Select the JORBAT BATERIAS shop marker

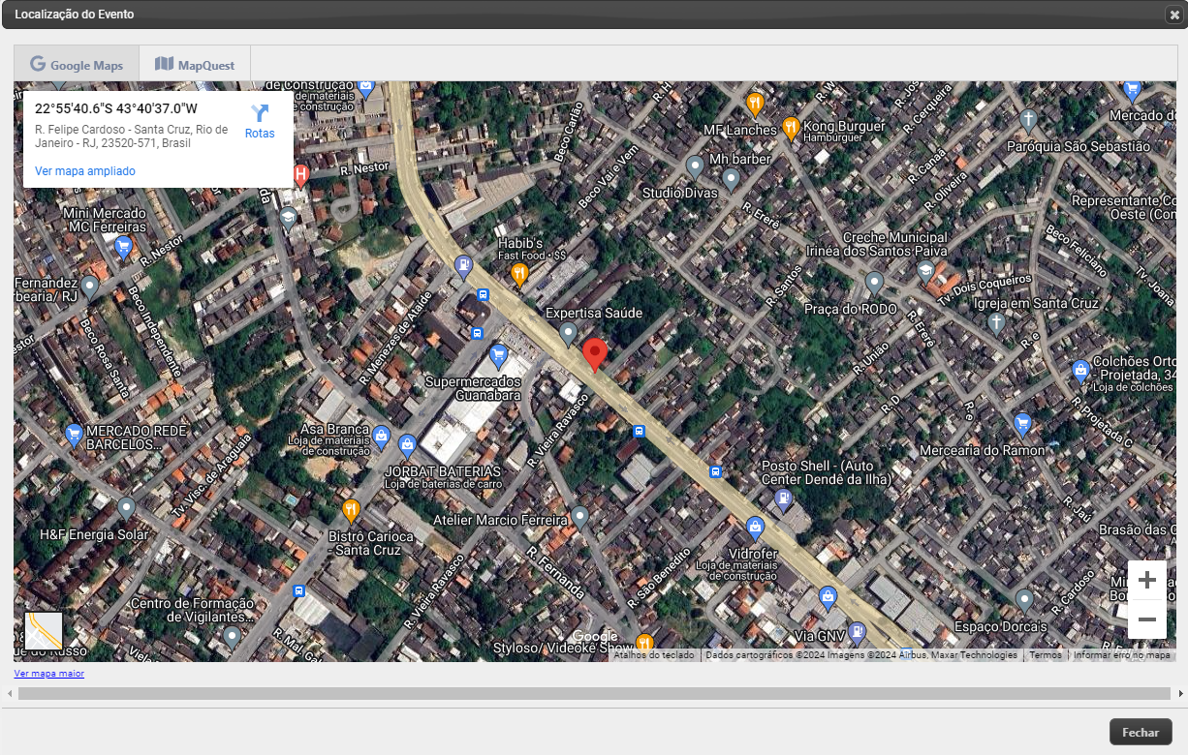coord(408,447)
